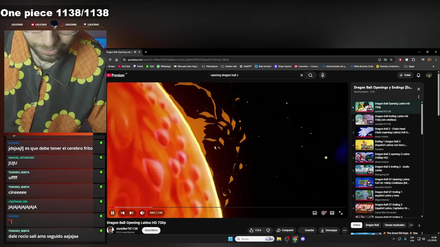Open playlist options three-dot menu

pos(418,97)
